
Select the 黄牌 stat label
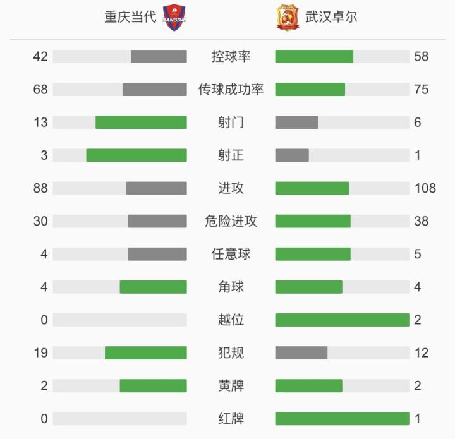pos(231,386)
